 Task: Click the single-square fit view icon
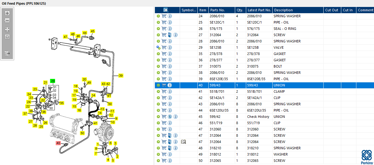tap(7, 37)
